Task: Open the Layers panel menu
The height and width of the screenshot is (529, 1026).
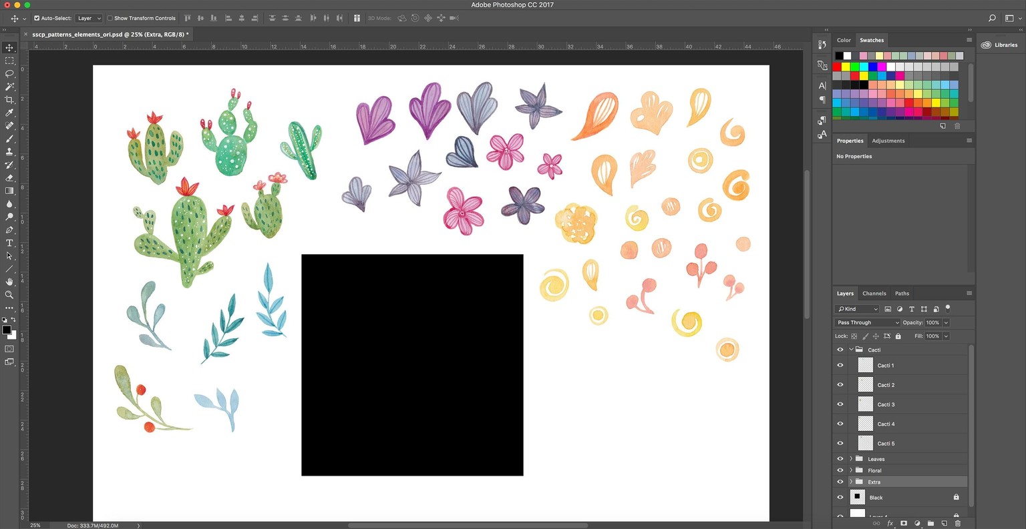Action: point(969,293)
